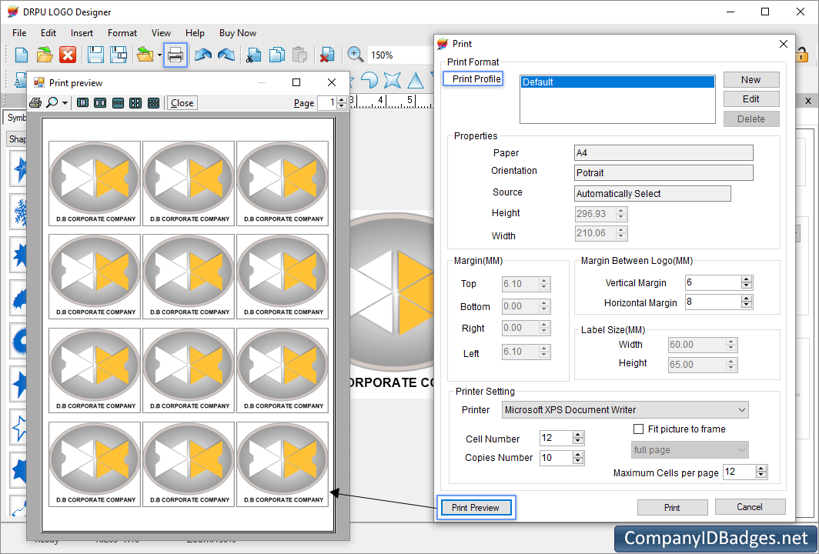Image resolution: width=819 pixels, height=554 pixels.
Task: Toggle Fit picture to frame checkbox
Action: click(x=638, y=429)
